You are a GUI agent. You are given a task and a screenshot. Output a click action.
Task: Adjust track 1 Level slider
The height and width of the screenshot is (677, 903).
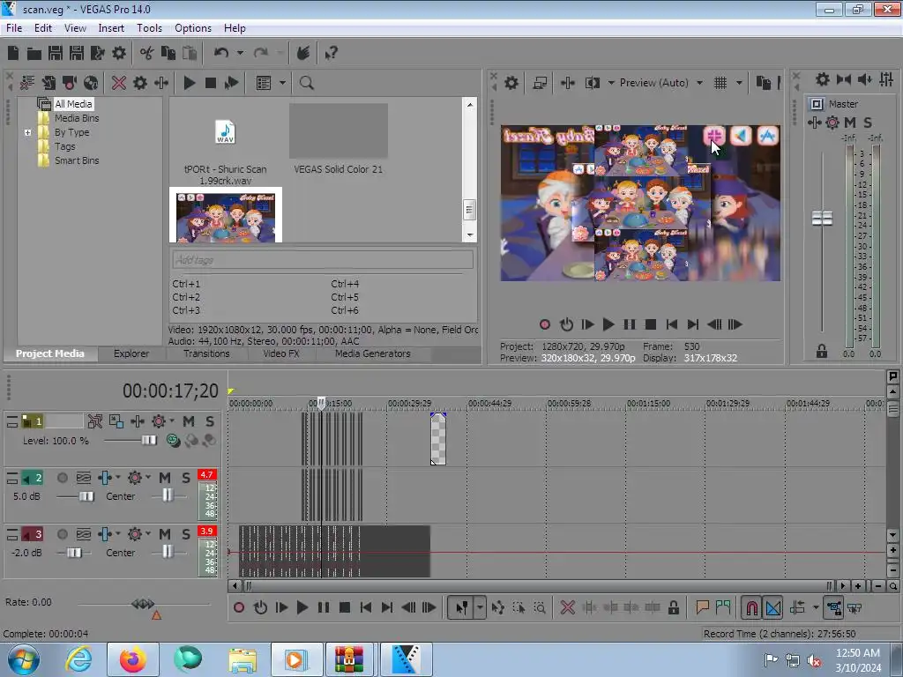click(148, 441)
